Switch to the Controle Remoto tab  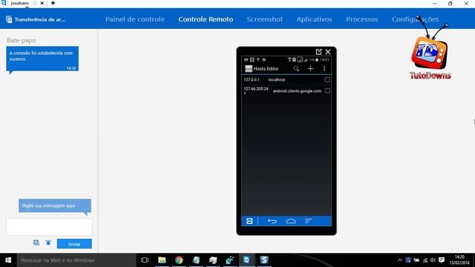tap(206, 19)
